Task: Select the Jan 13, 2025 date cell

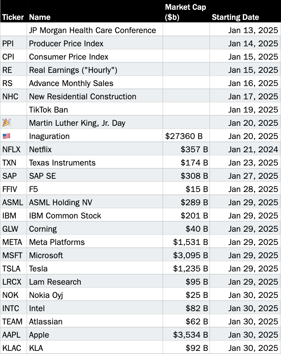Action: pyautogui.click(x=253, y=30)
